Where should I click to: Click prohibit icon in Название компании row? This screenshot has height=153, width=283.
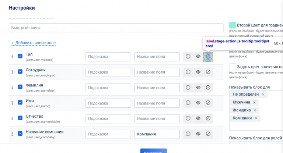point(208,134)
